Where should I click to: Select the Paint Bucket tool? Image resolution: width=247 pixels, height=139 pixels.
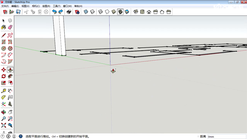[x=4, y=27]
